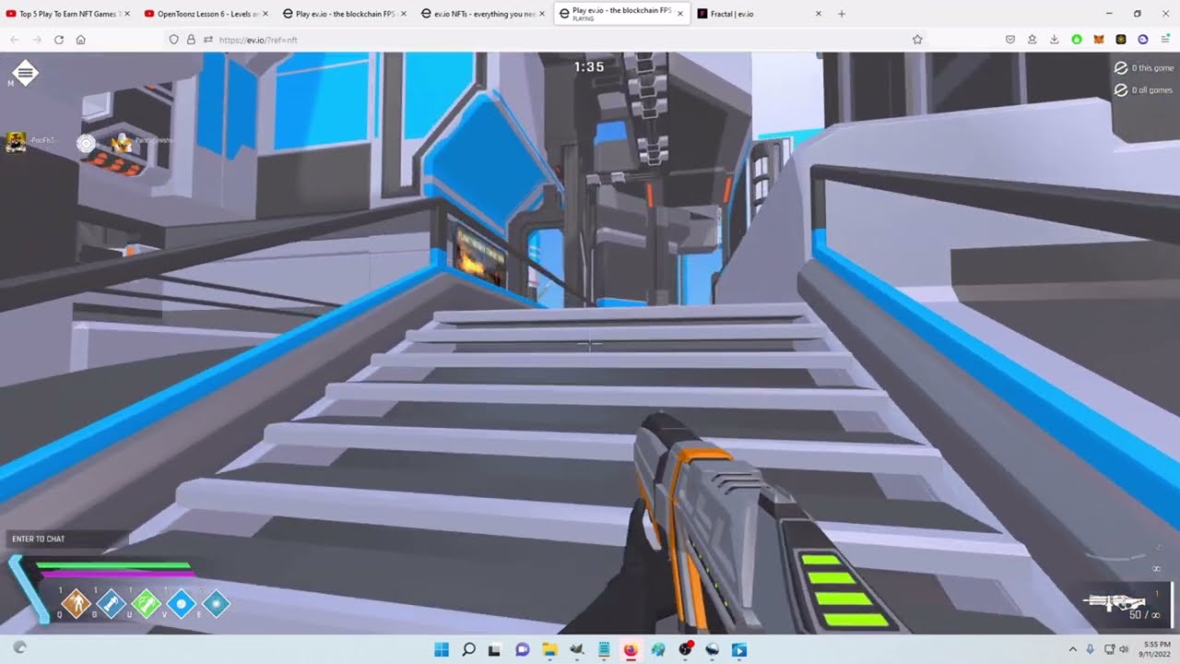Select the G trophy ability icon

pos(111,604)
